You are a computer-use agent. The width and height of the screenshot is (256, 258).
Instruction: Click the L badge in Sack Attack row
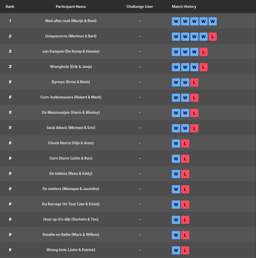coord(194,128)
